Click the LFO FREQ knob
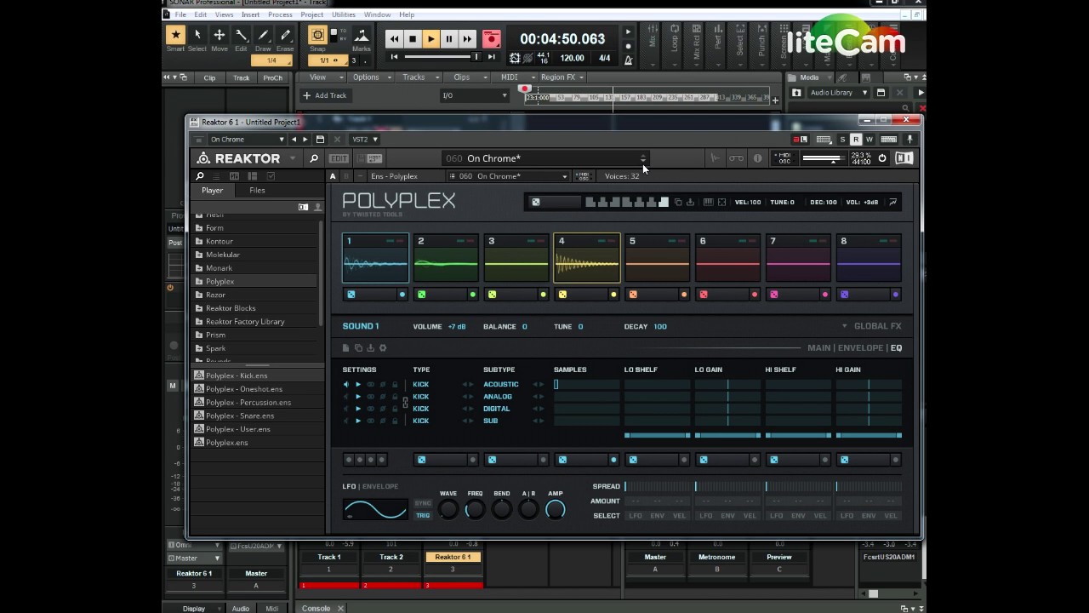 click(475, 509)
